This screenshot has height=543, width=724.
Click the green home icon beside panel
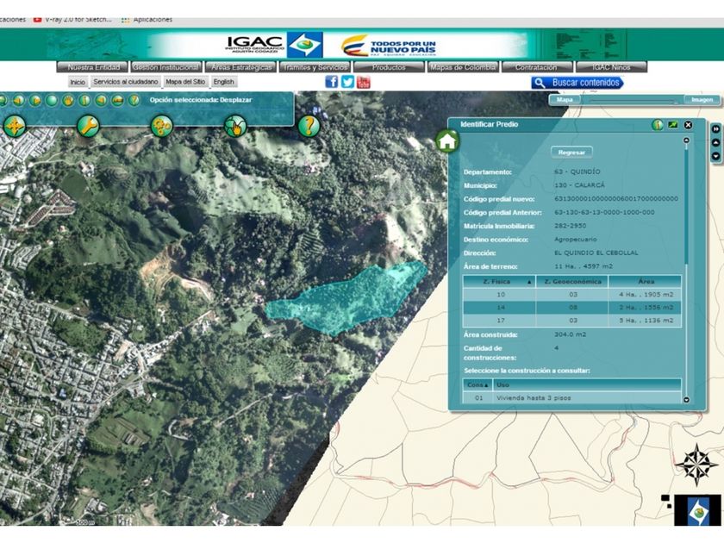click(x=446, y=141)
